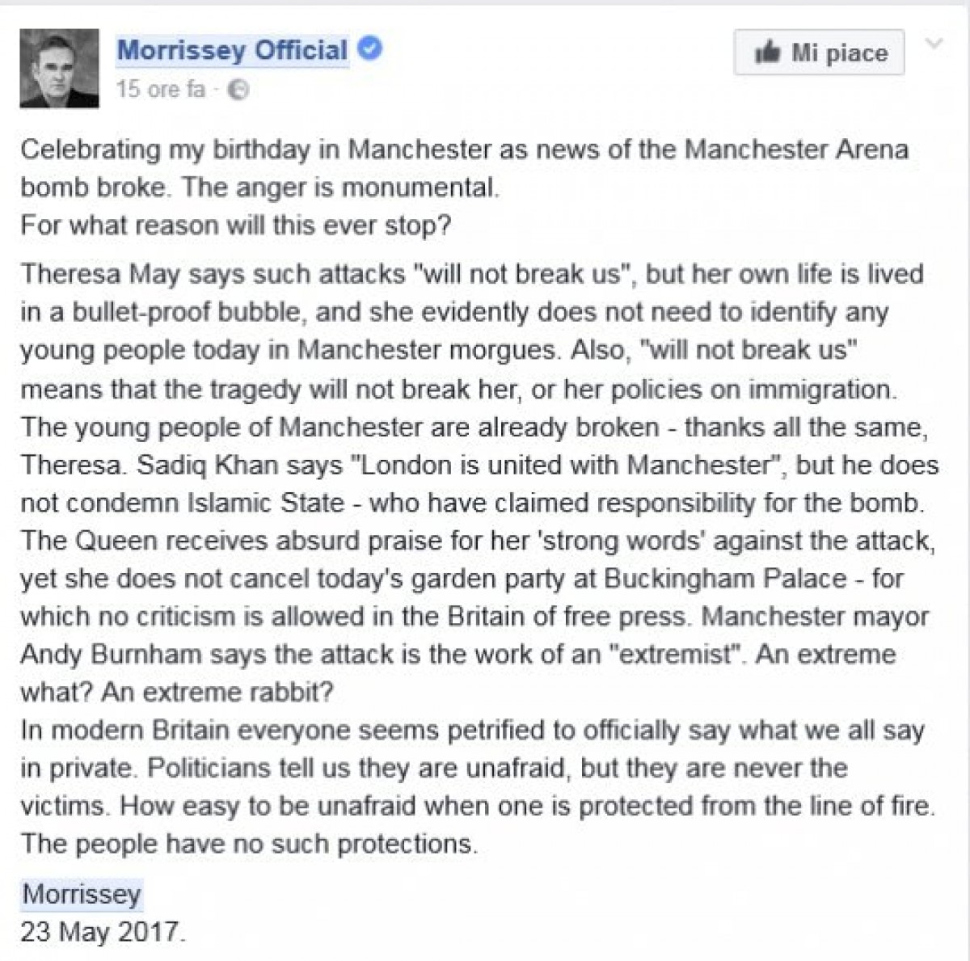The image size is (970, 961).
Task: Click the name "Andy Burnham" in the post
Action: pos(111,654)
